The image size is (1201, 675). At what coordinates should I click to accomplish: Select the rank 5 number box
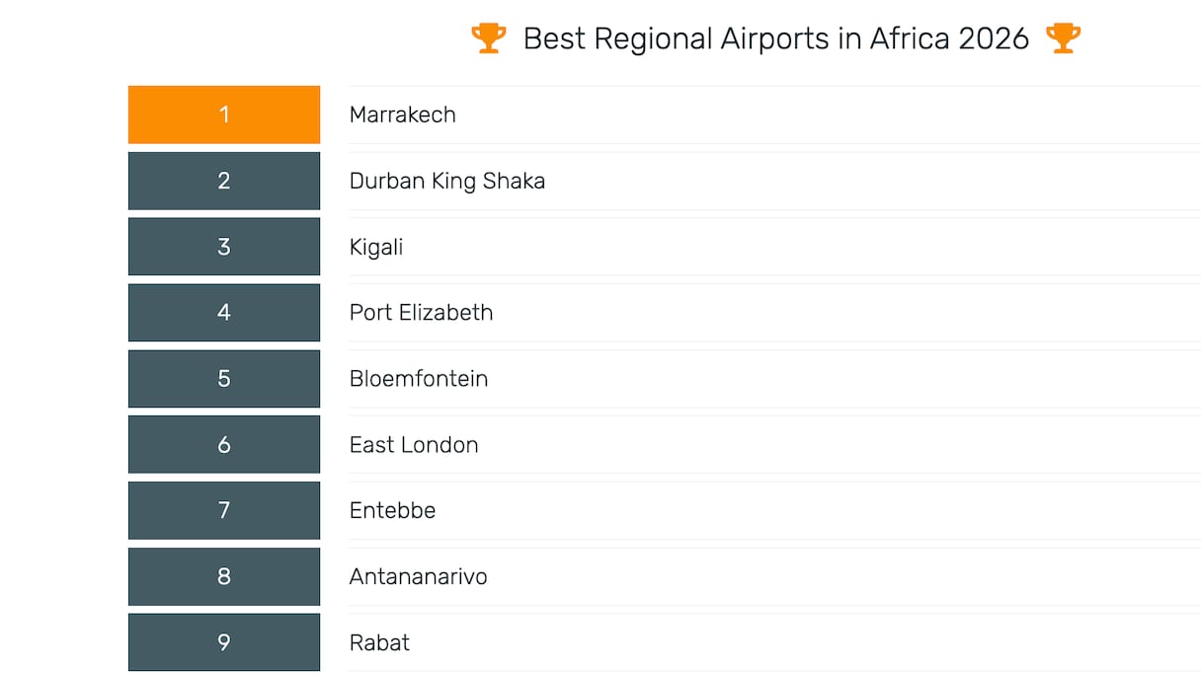pos(224,379)
